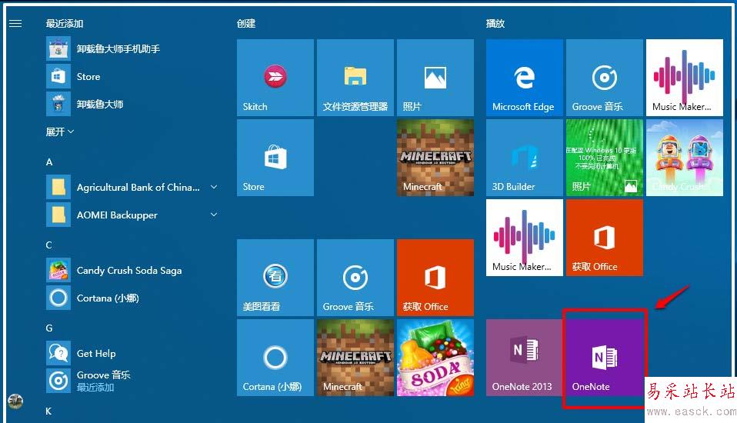Viewport: 737px width, 423px height.
Task: Jump to letter A section header
Action: 49,162
